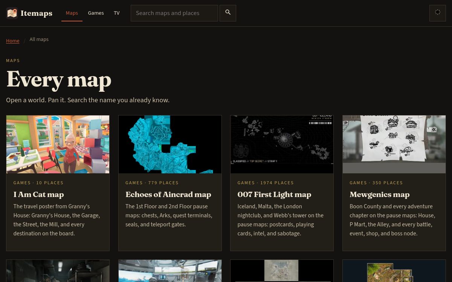Click the MAPS eyebrow label above heading
This screenshot has height=282, width=452.
tap(13, 61)
